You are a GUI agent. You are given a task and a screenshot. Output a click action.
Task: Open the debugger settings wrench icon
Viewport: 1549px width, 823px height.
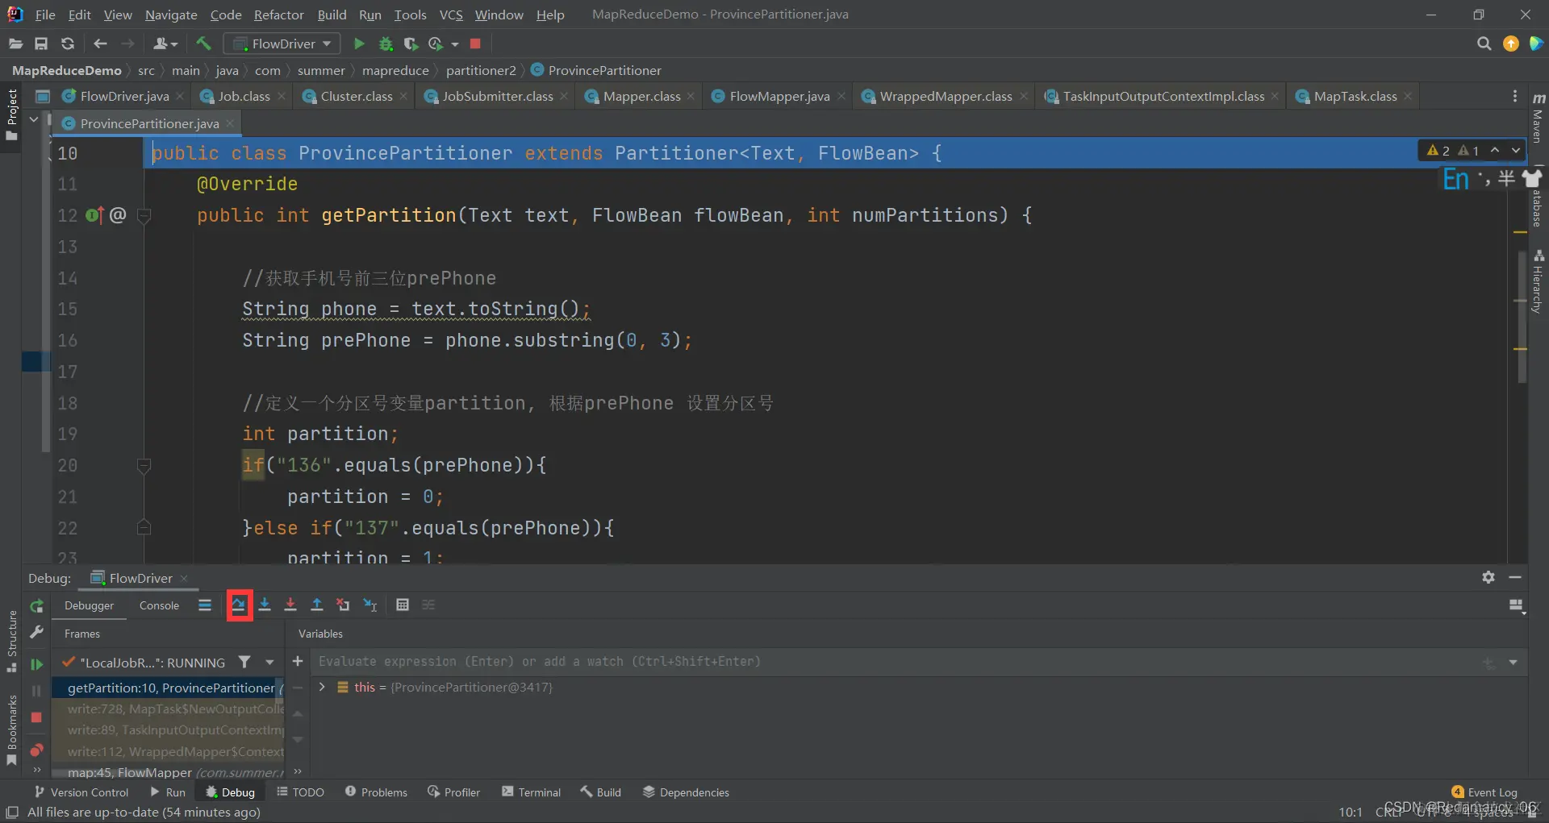click(36, 633)
